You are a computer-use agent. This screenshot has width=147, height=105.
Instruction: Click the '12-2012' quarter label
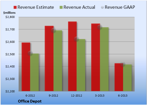point(76,96)
